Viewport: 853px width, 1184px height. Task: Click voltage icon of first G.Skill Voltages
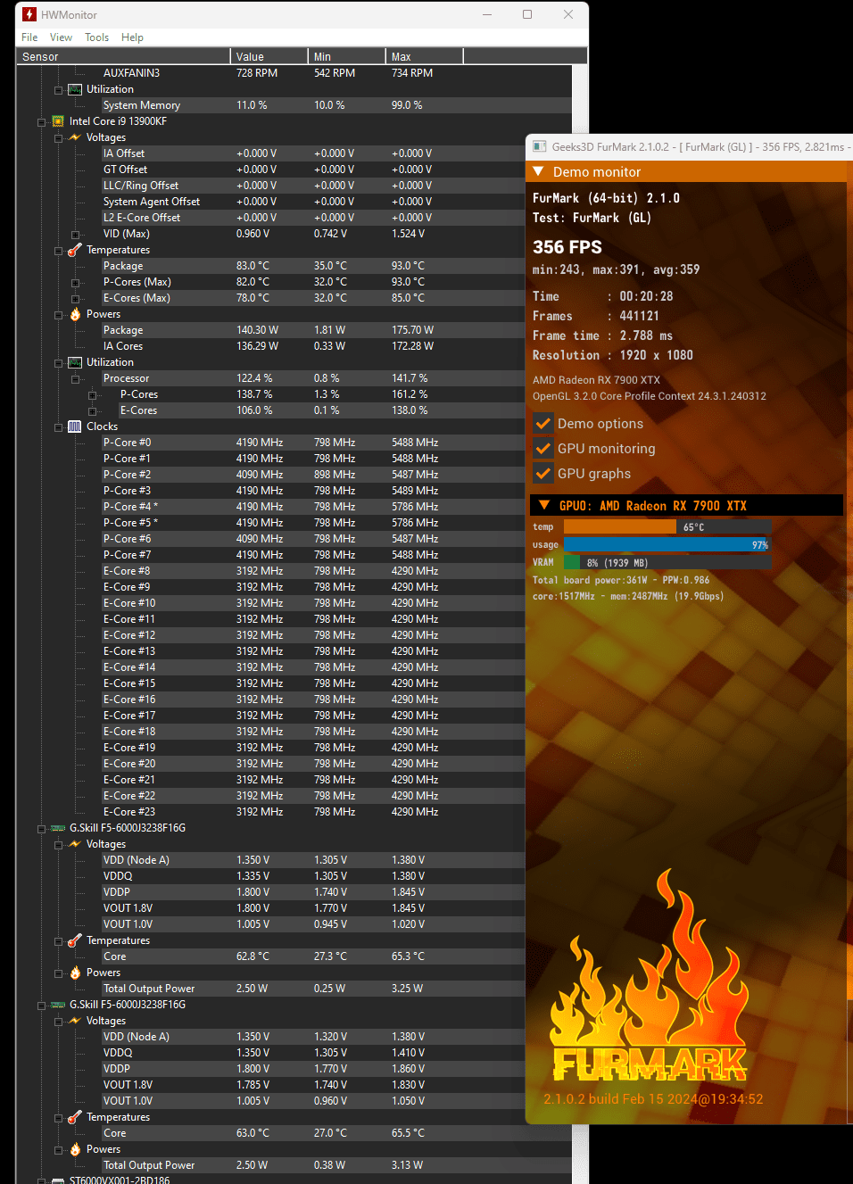click(75, 844)
